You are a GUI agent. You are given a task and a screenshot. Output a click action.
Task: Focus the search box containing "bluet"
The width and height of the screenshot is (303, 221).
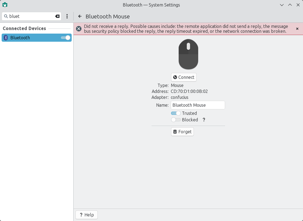(x=31, y=16)
